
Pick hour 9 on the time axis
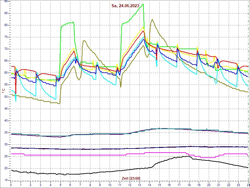coord(100,185)
